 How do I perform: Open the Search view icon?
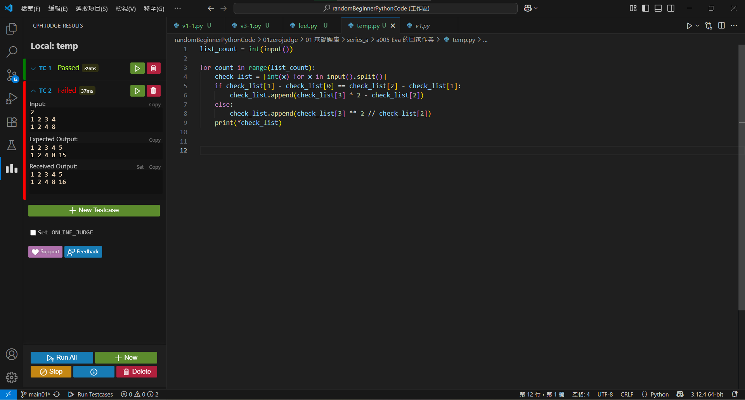tap(12, 52)
